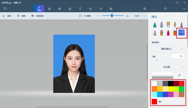The image size is (188, 108).
Task: Activate the Select tool
Action: point(7,16)
